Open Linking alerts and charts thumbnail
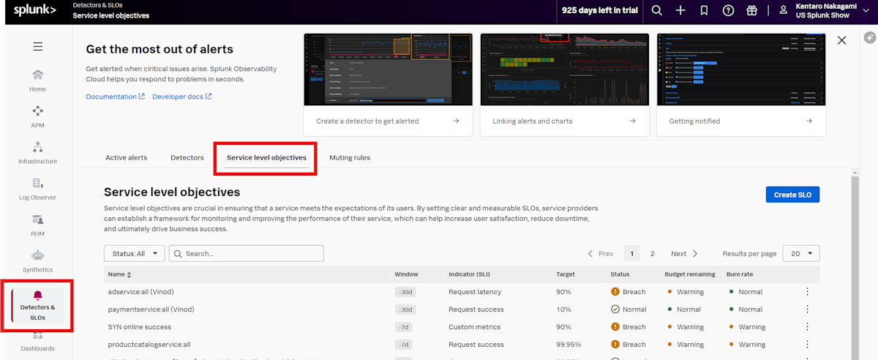This screenshot has width=878, height=360. tap(565, 70)
